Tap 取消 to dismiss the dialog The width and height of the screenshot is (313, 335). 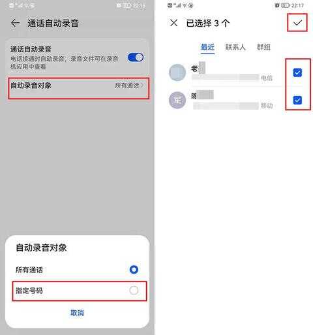click(x=77, y=313)
